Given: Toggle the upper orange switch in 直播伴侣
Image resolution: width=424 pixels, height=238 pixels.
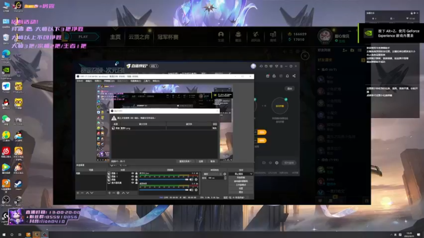Looking at the screenshot, I should click(261, 132).
